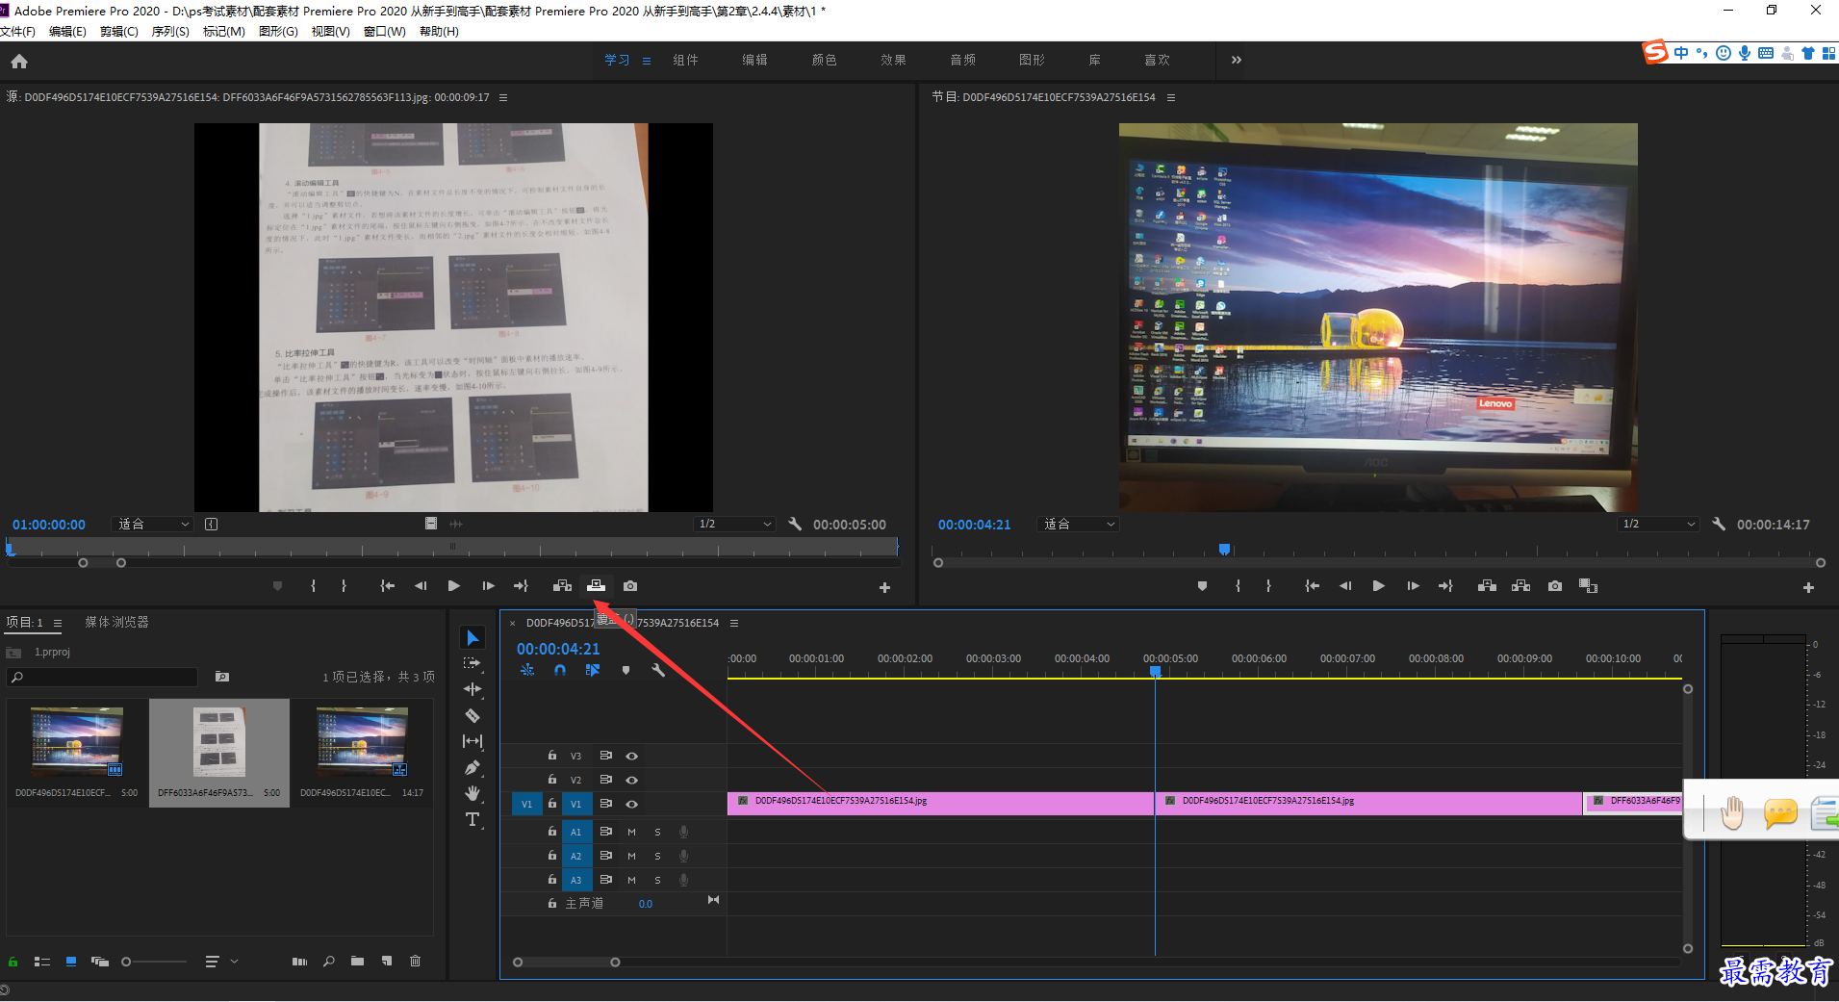Open program monitor settings wrench
The height and width of the screenshot is (1002, 1839).
click(x=1719, y=524)
